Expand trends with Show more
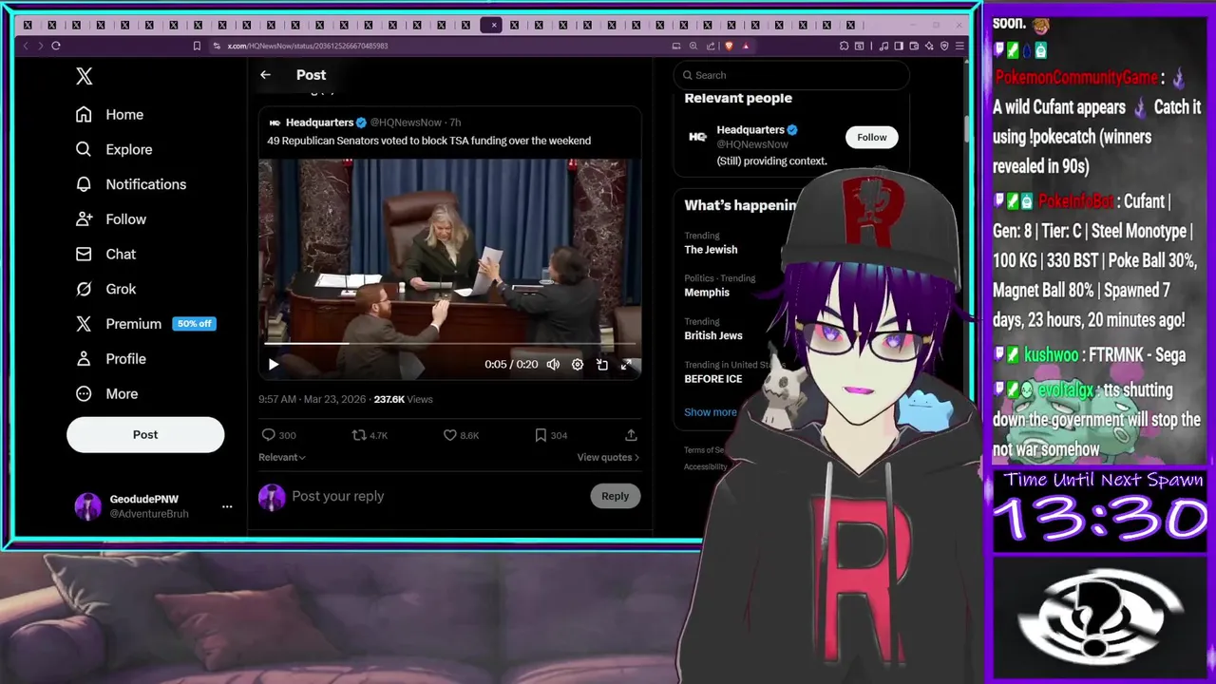 point(710,412)
